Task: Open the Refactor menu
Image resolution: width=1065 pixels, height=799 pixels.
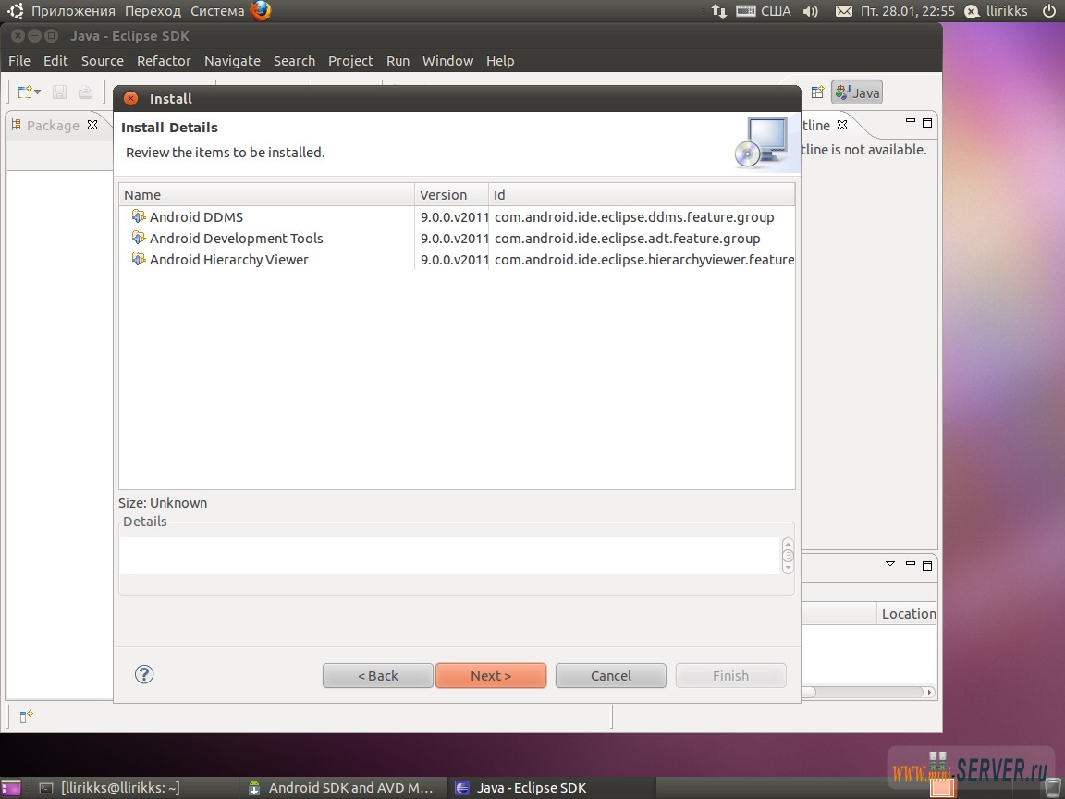Action: tap(164, 60)
